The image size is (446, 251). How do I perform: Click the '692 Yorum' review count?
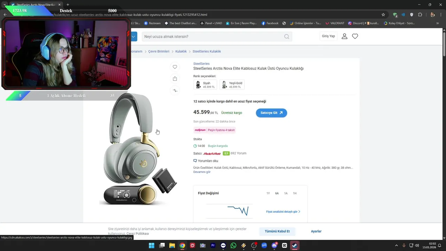pyautogui.click(x=238, y=153)
